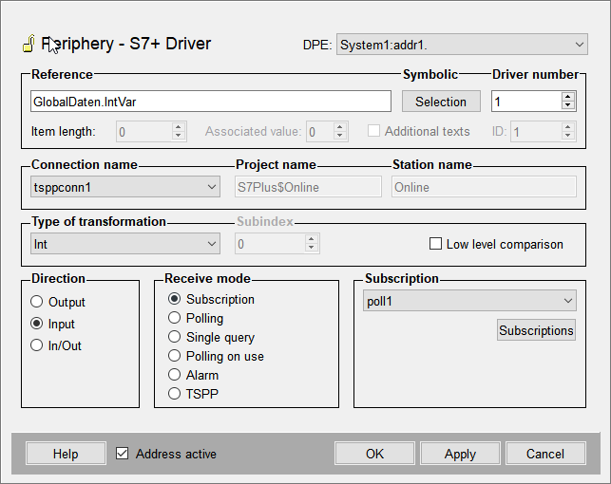Image resolution: width=611 pixels, height=484 pixels.
Task: Click the Periphery hand icon in header
Action: 29,44
